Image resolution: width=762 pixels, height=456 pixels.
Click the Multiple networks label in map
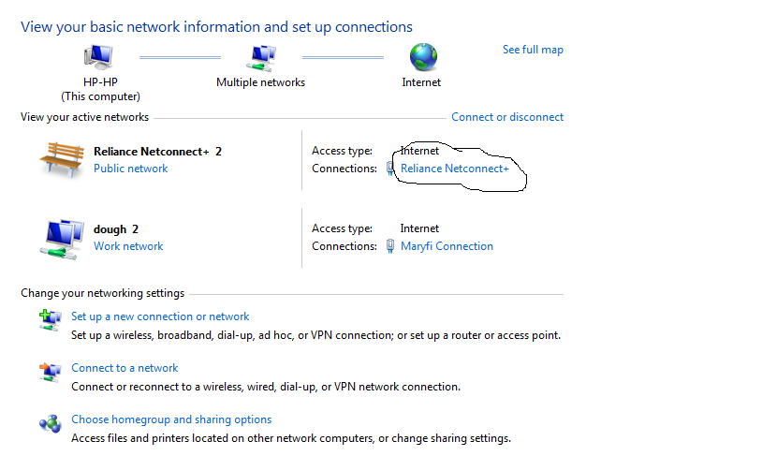260,82
